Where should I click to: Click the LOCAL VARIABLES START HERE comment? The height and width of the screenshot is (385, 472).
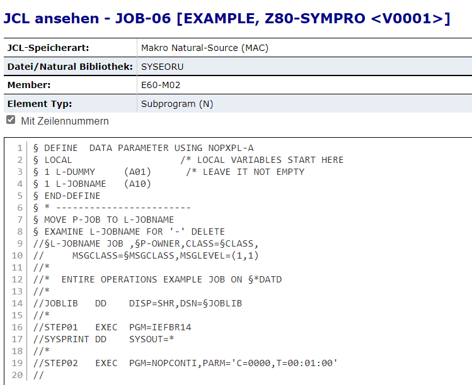[262, 160]
